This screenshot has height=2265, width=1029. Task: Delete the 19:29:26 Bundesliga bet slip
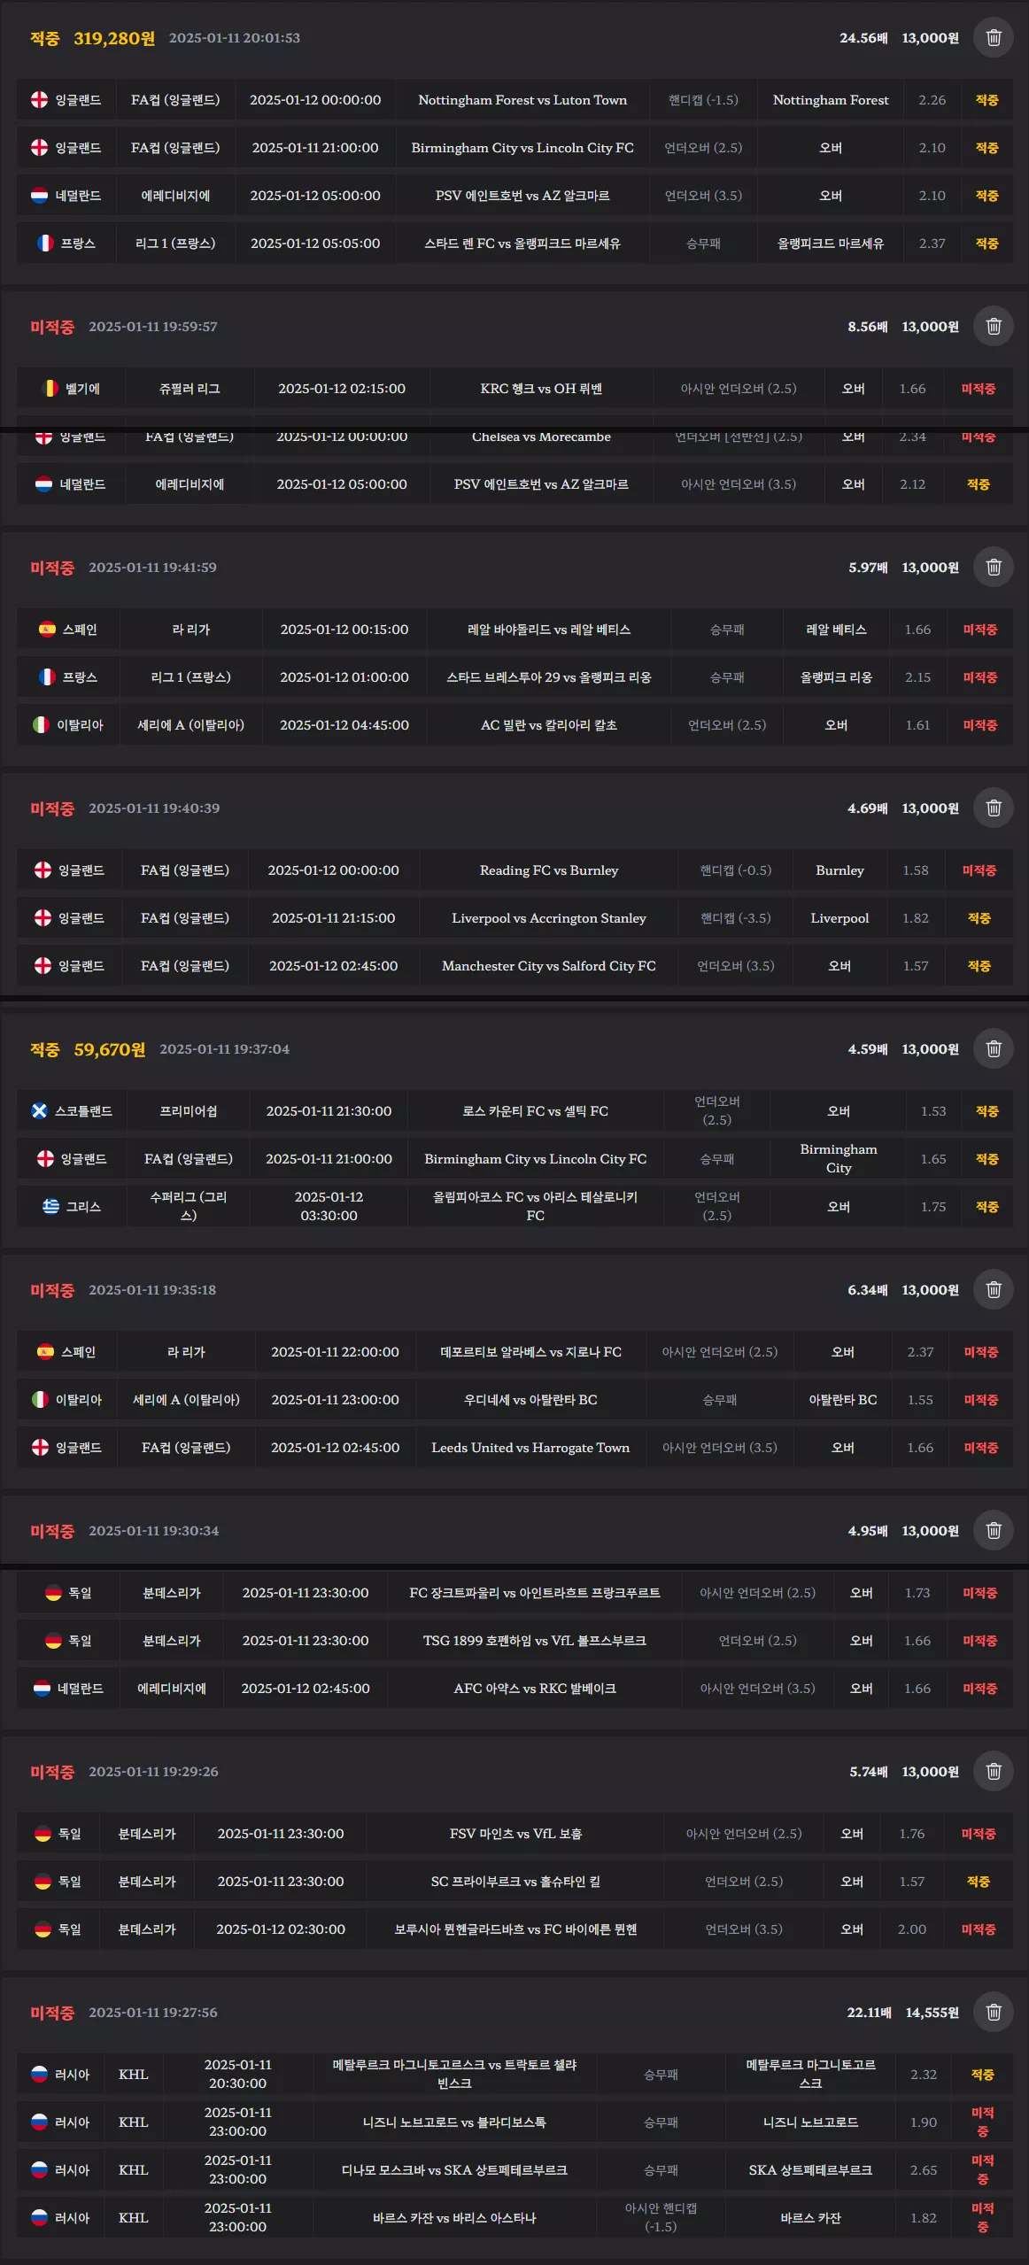(993, 1772)
